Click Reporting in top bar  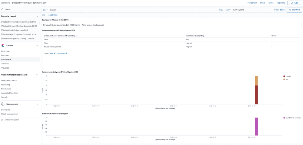pos(281,3)
